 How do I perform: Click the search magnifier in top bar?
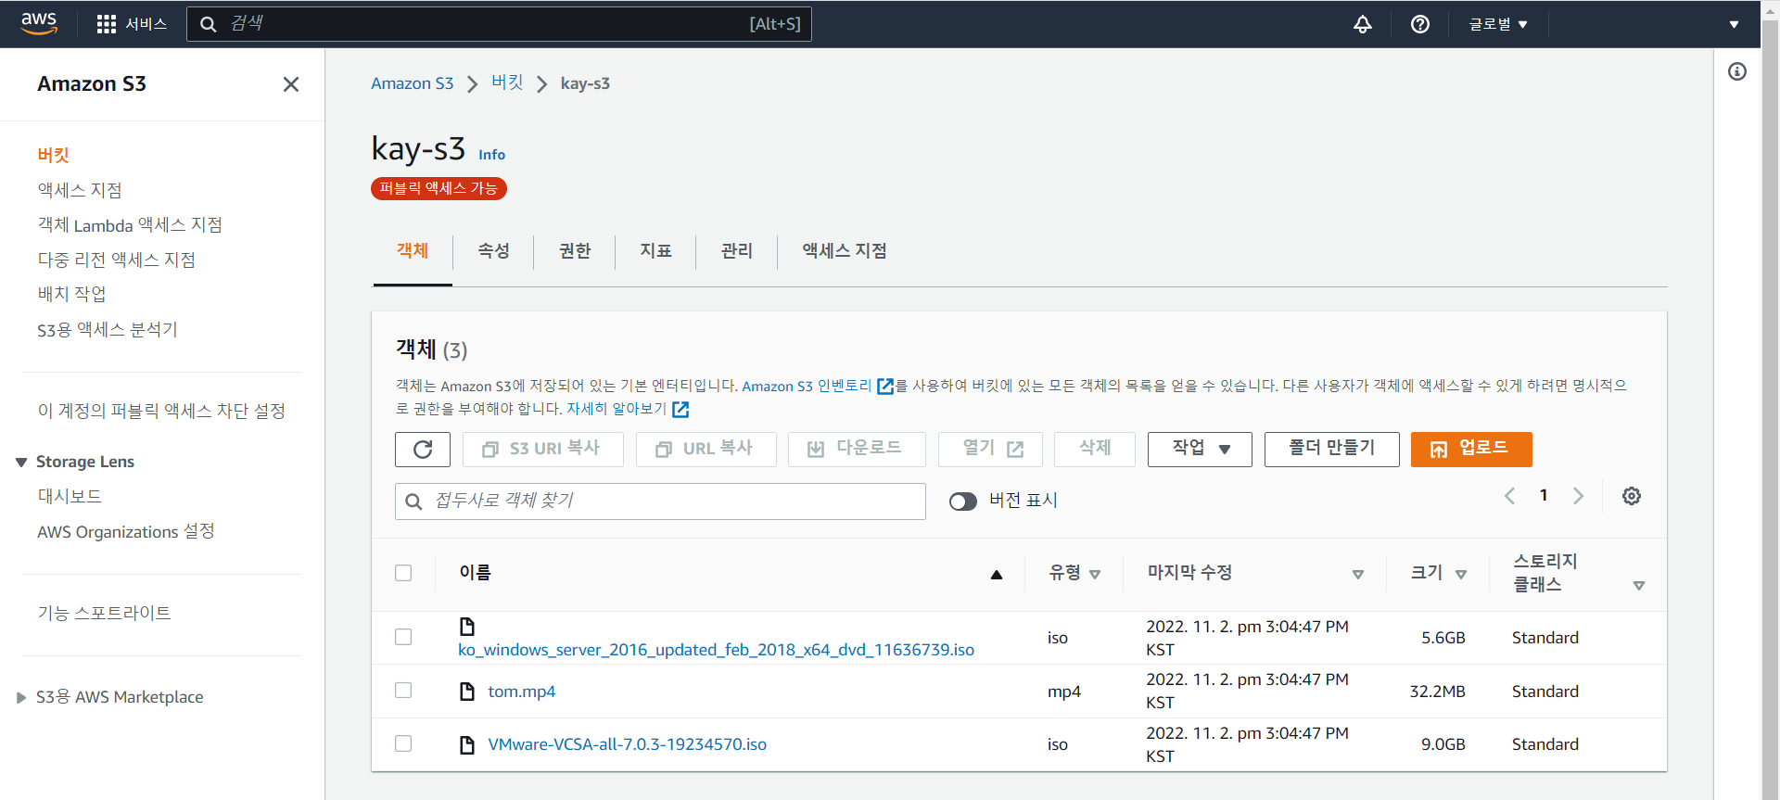[x=209, y=24]
